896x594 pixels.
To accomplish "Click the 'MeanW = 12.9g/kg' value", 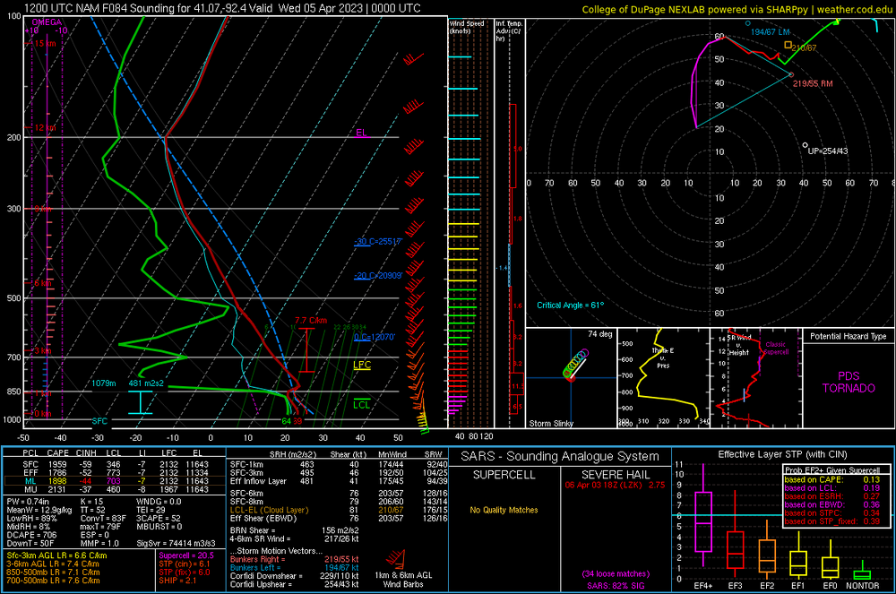I will click(x=39, y=510).
